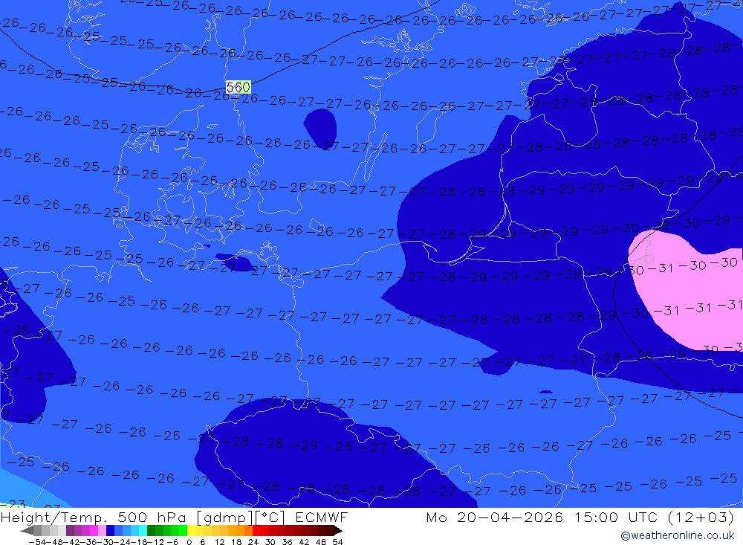Image resolution: width=743 pixels, height=545 pixels.
Task: Click the weatheronline.co.uk copyright link
Action: 678,535
